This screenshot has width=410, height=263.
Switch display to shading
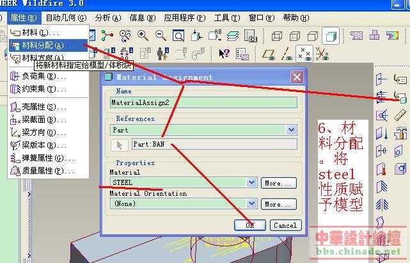tap(331, 36)
